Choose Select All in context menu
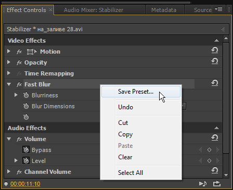 coord(141,173)
